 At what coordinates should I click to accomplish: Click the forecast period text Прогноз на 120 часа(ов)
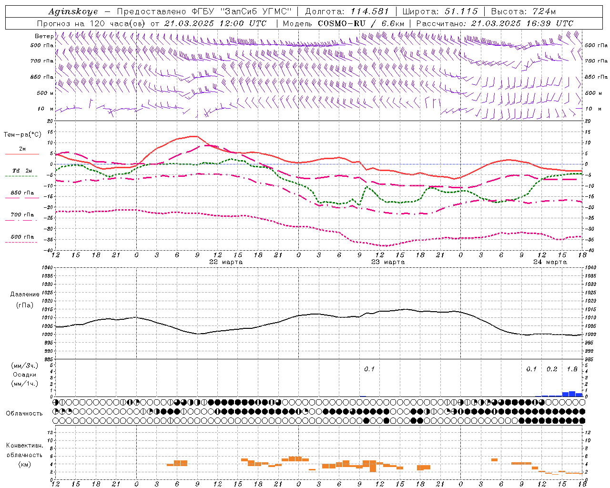coord(92,23)
